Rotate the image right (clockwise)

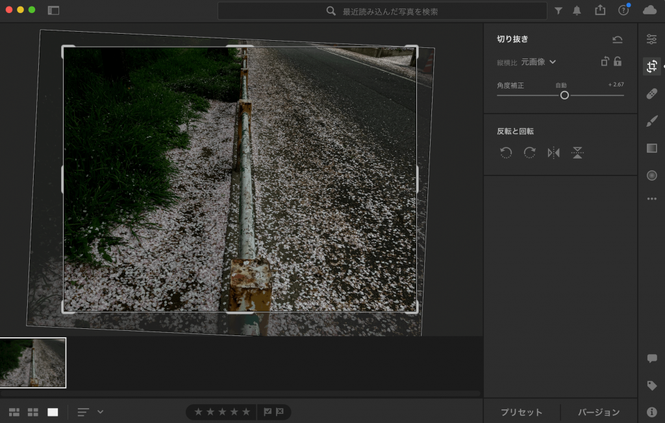point(529,152)
